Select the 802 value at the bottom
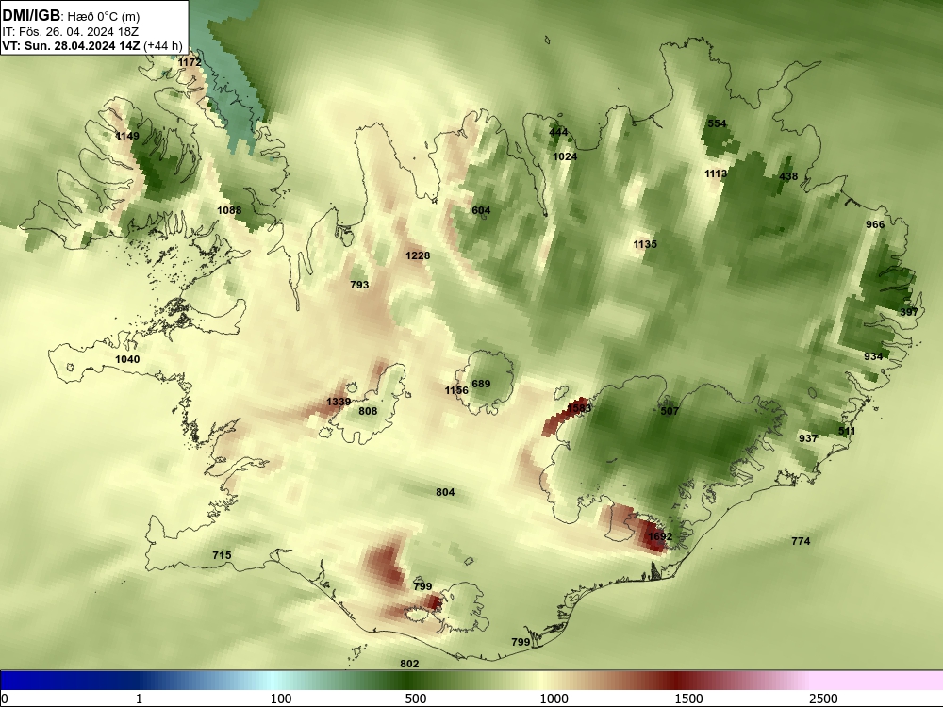This screenshot has width=943, height=707. [409, 664]
